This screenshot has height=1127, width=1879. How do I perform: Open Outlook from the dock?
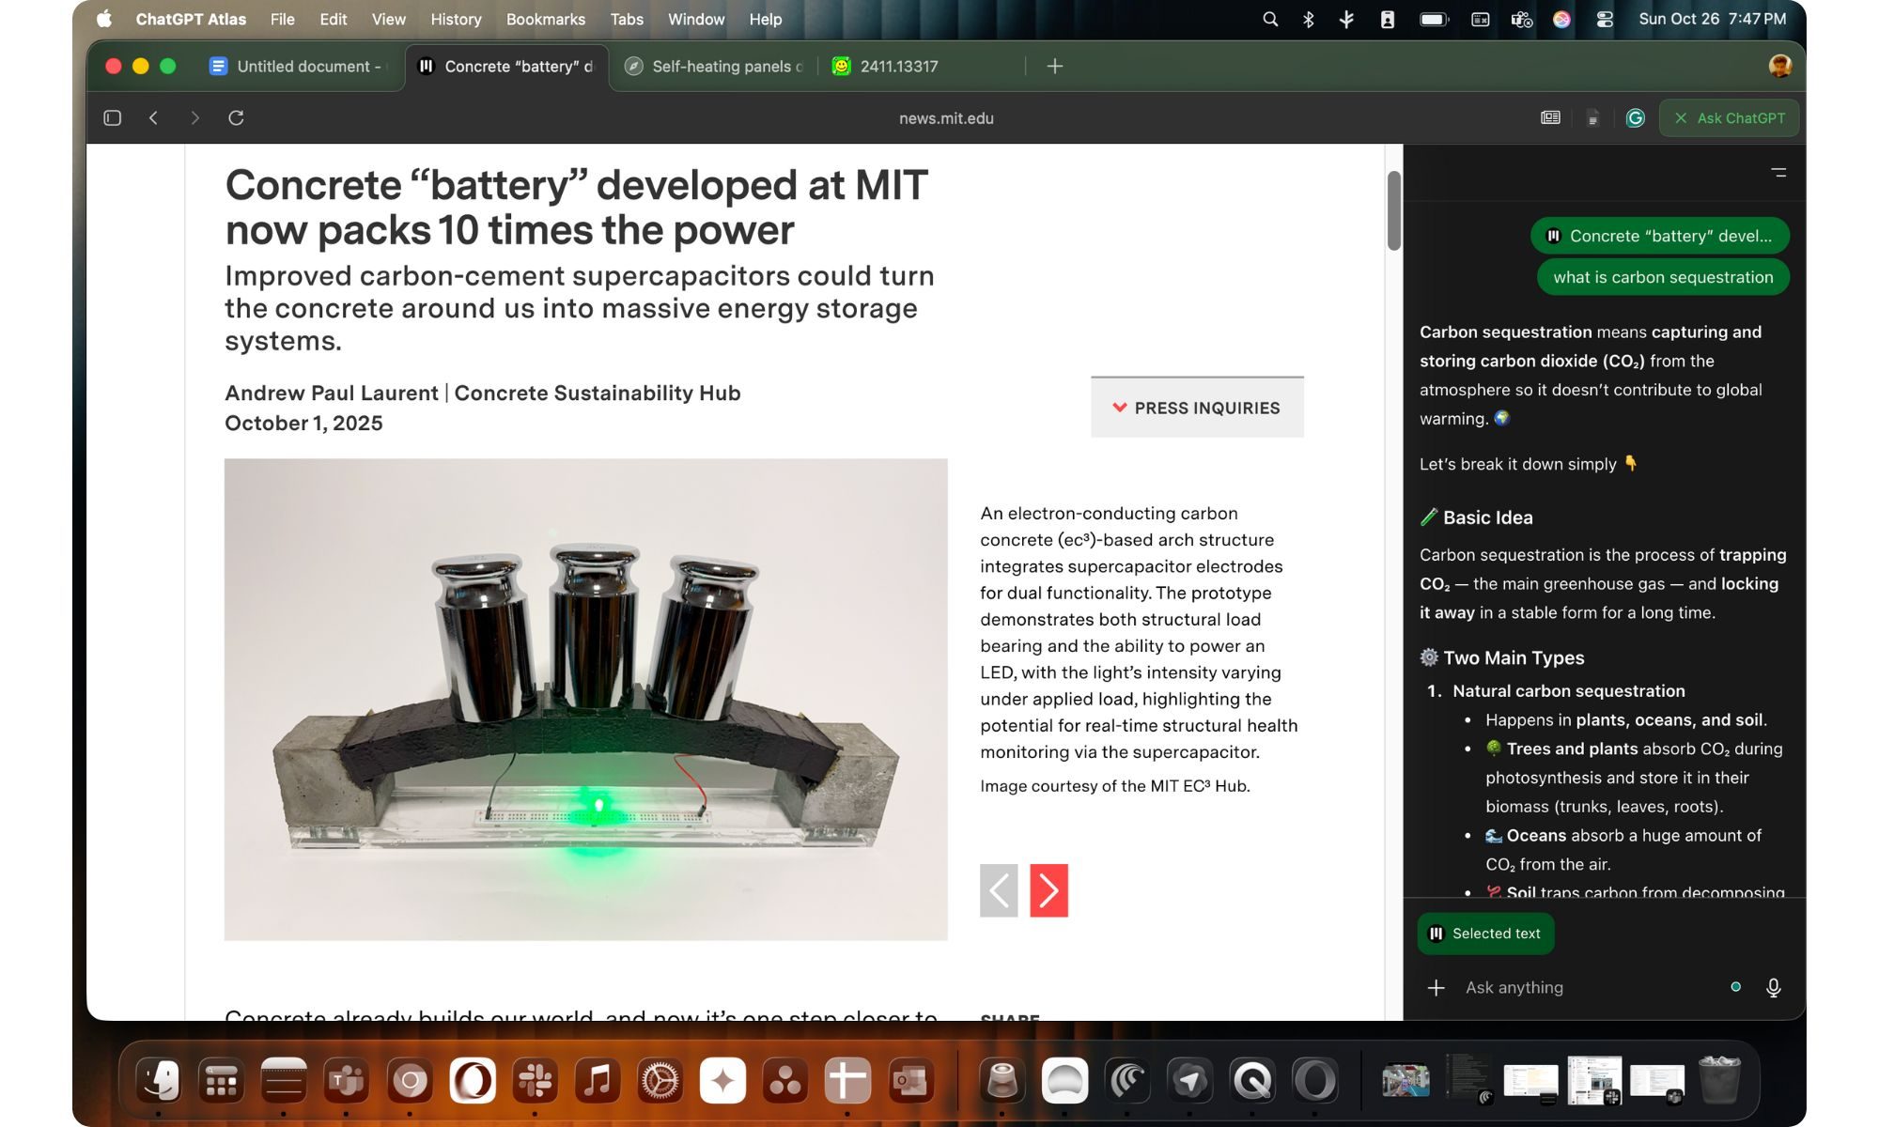[910, 1081]
